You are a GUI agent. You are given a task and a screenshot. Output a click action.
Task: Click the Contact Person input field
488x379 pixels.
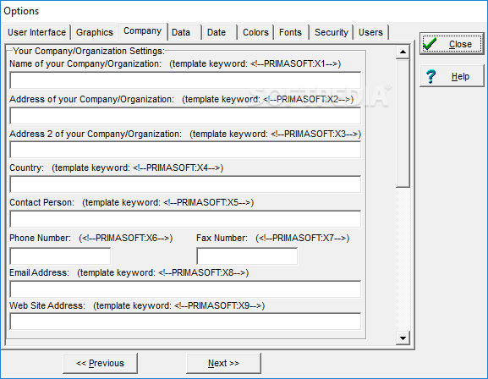pyautogui.click(x=185, y=219)
